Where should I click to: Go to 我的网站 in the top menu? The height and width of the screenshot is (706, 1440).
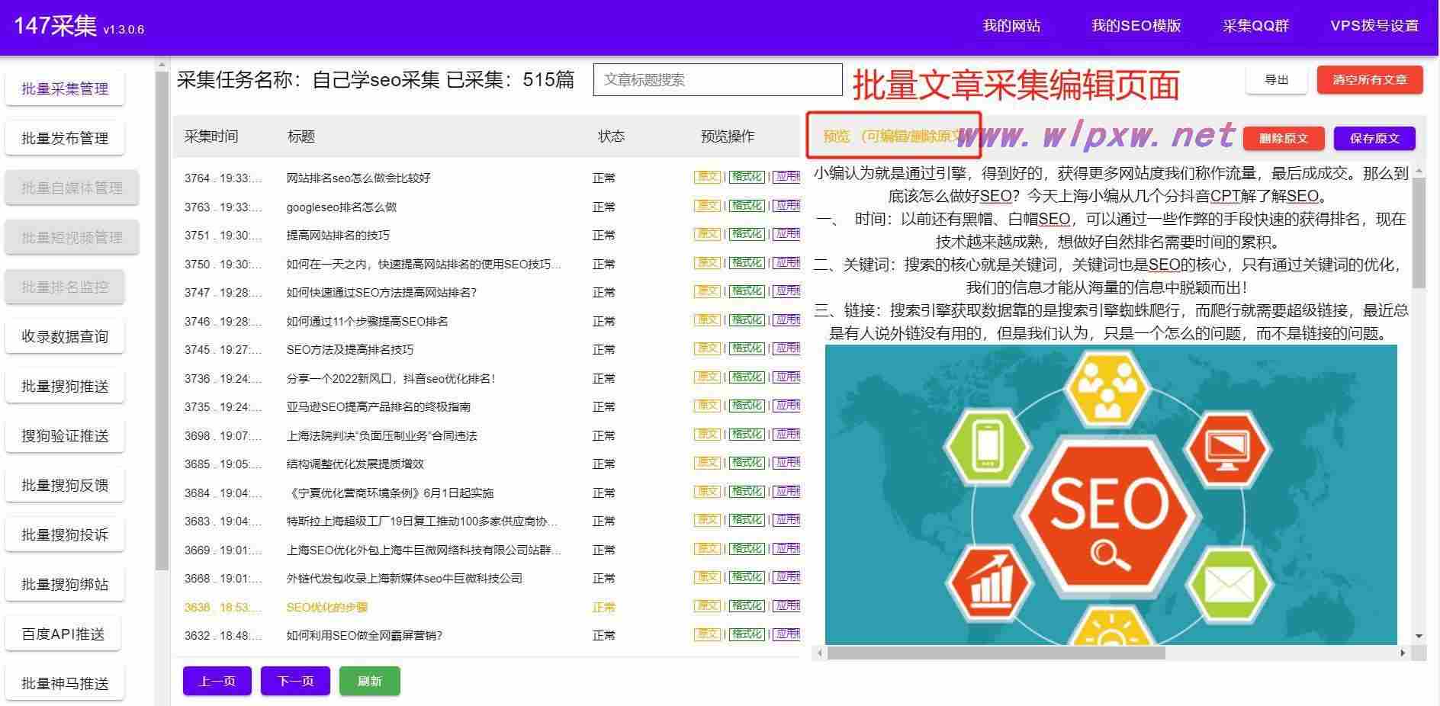[x=1011, y=26]
